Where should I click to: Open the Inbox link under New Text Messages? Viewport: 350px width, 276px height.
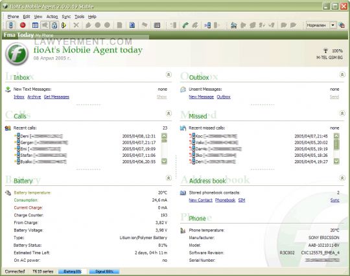tap(19, 97)
